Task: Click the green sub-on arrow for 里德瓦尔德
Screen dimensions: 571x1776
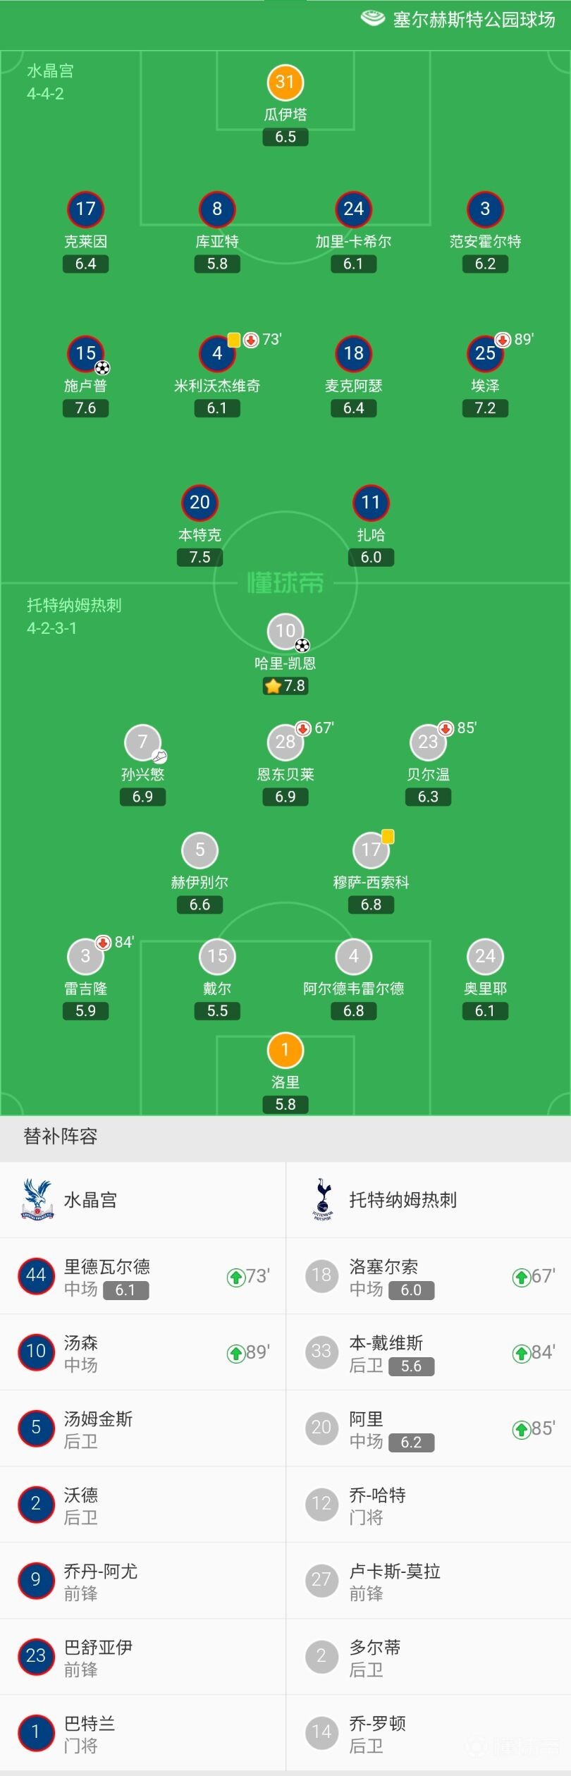Action: click(x=235, y=1277)
